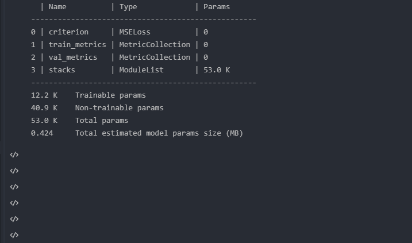Click the first code cell icon
The width and height of the screenshot is (412, 243).
coord(14,155)
